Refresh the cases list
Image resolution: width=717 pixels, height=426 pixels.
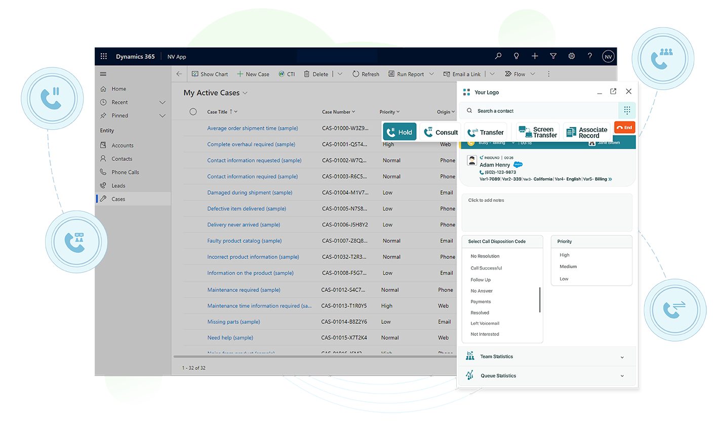tap(366, 74)
